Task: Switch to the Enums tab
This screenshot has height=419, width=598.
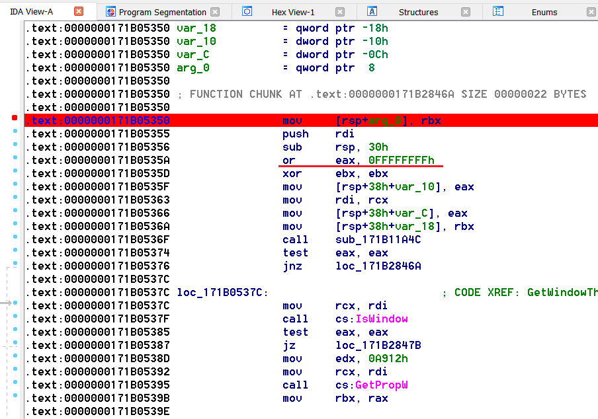Action: (544, 12)
